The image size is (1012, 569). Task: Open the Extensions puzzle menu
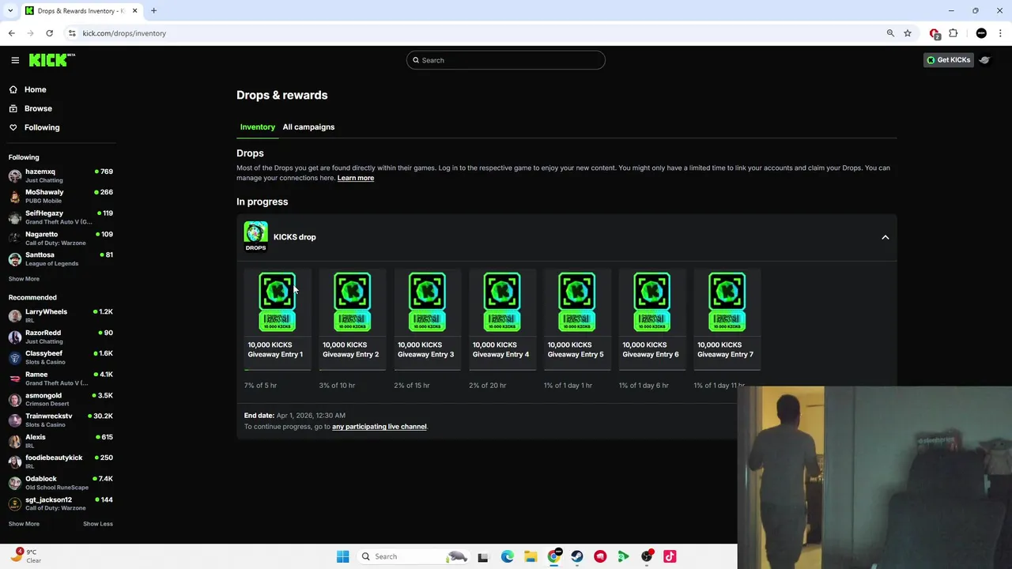pos(953,33)
